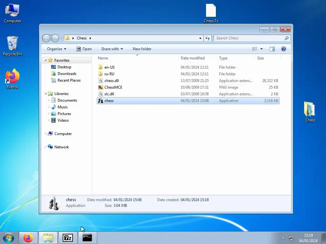Click the date modified value in details pane
The height and width of the screenshot is (244, 326).
[x=127, y=200]
